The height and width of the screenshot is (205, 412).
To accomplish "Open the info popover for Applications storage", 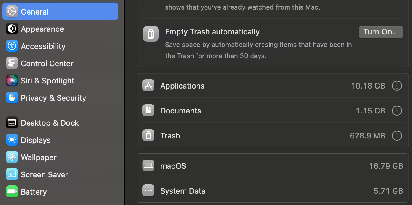I will pyautogui.click(x=397, y=86).
